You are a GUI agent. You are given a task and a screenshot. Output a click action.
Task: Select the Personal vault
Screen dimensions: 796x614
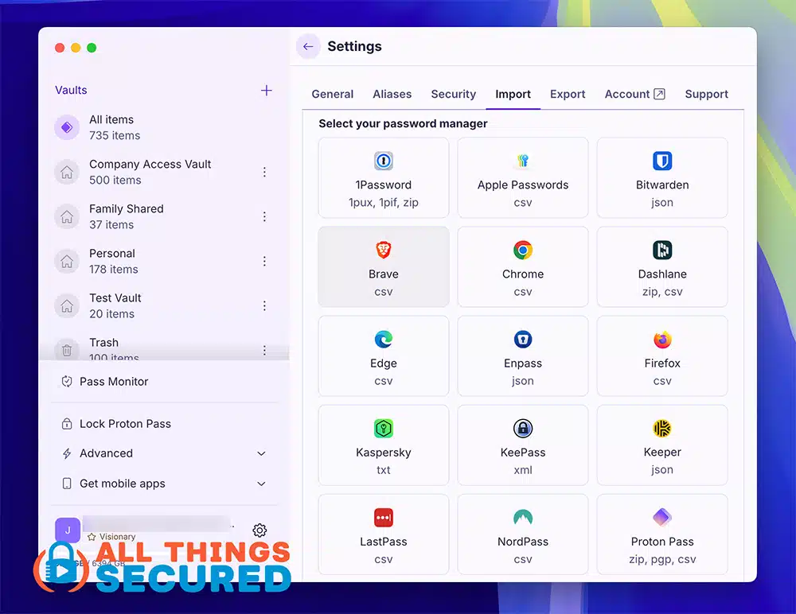(112, 261)
